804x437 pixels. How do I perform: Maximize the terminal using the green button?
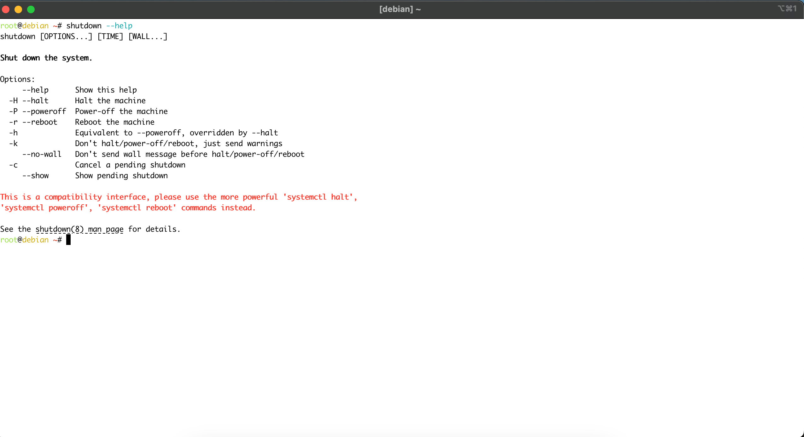tap(31, 9)
